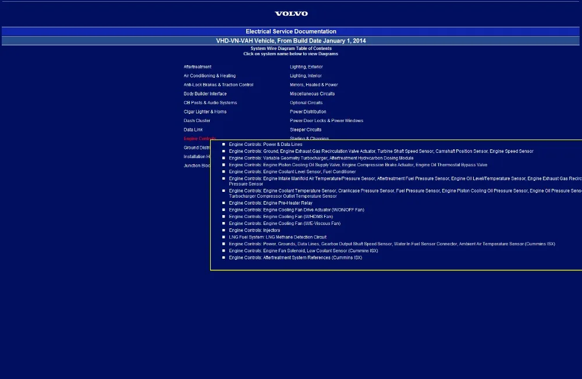The image size is (582, 379).
Task: Select Engine Coolant Level Sensor, Fuel Conditioner entry
Action: (x=292, y=171)
